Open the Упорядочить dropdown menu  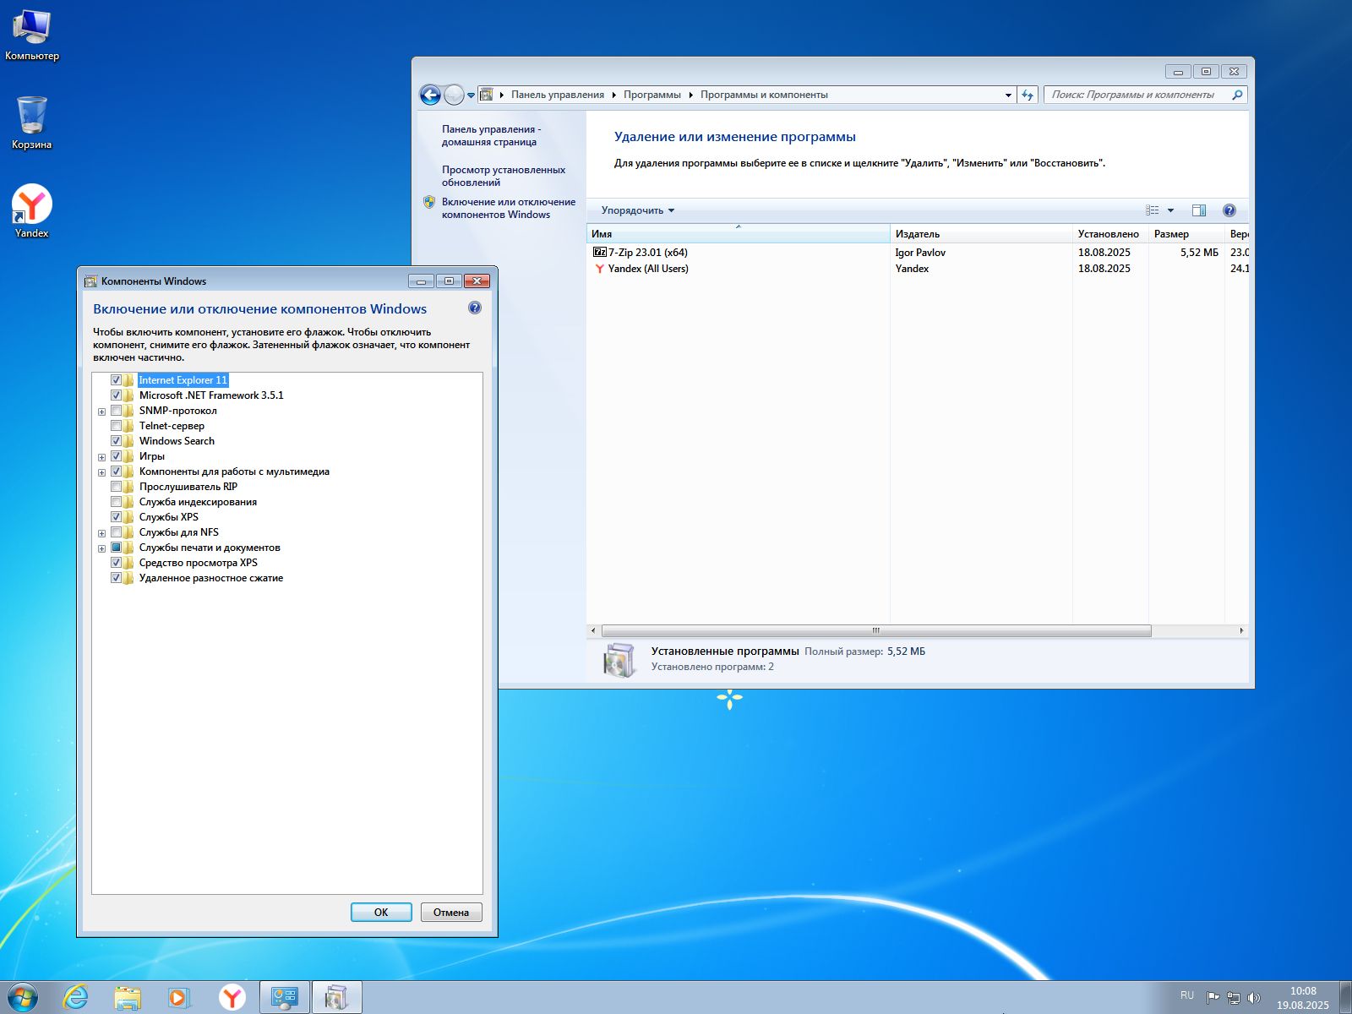(x=638, y=210)
